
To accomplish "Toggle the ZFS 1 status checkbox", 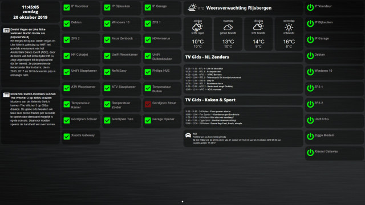I will (148, 23).
